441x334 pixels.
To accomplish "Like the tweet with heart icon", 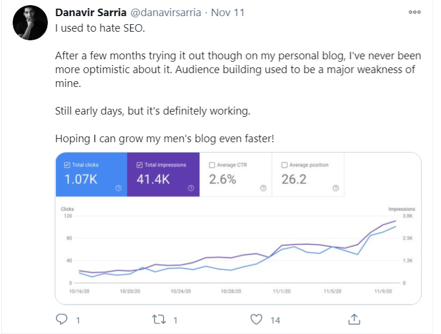I will [x=257, y=318].
